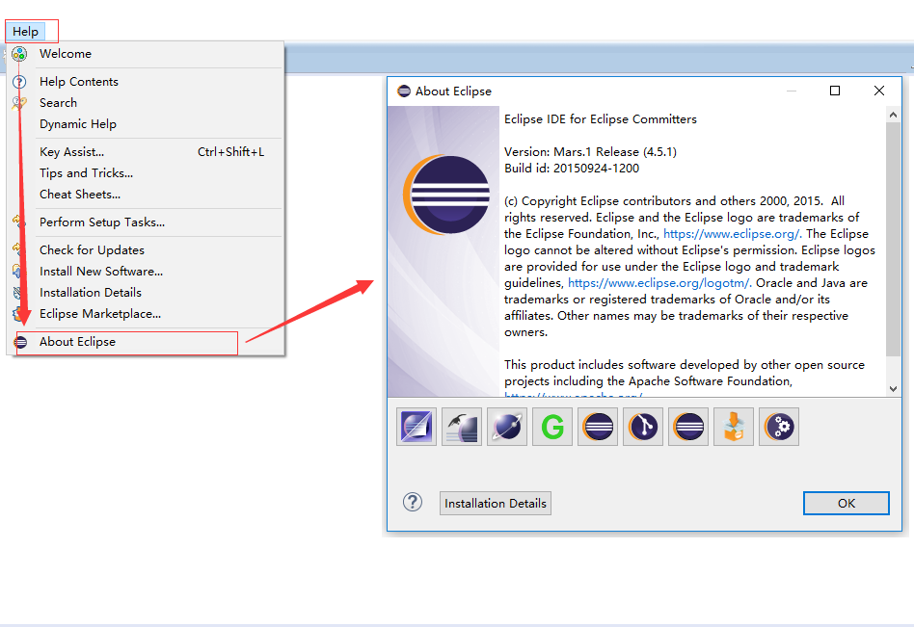Open Install New Software... menu item
This screenshot has height=627, width=914.
(x=146, y=272)
